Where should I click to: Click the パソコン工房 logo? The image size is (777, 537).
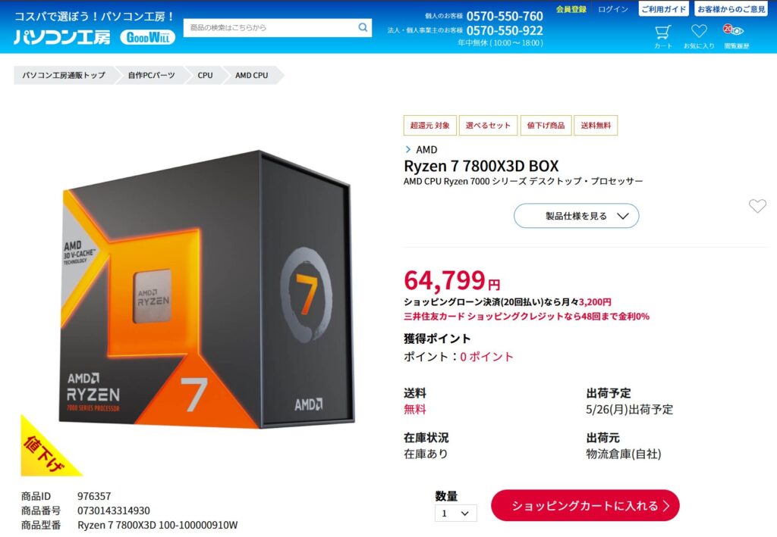click(x=62, y=37)
